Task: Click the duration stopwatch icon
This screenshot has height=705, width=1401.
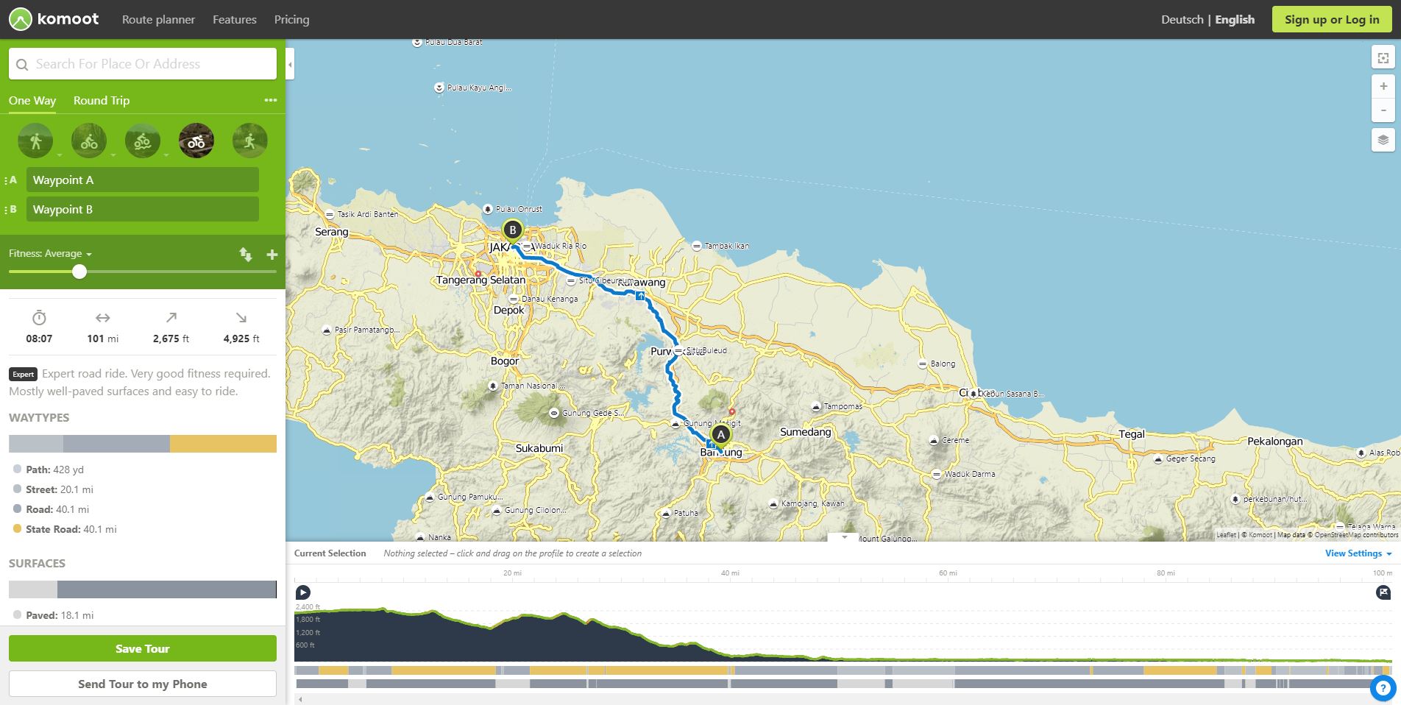Action: coord(39,318)
